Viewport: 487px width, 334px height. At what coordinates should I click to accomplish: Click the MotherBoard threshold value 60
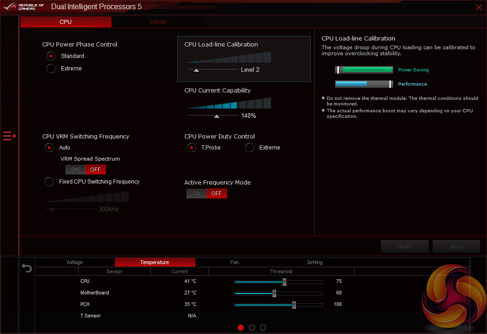(339, 293)
